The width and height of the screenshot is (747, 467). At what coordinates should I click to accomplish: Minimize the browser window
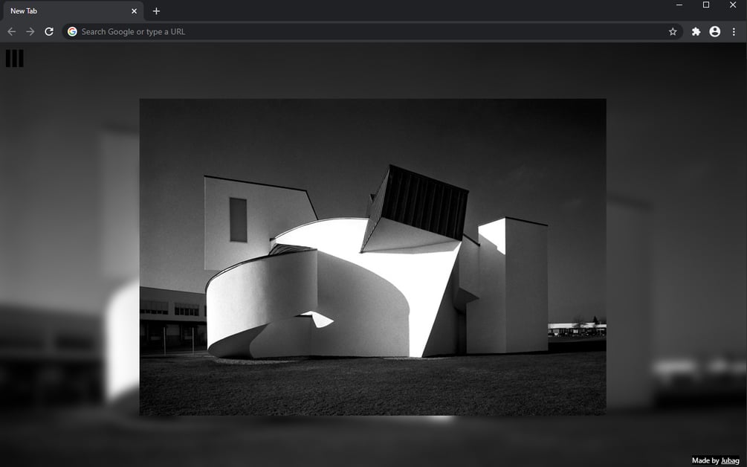[x=679, y=4]
